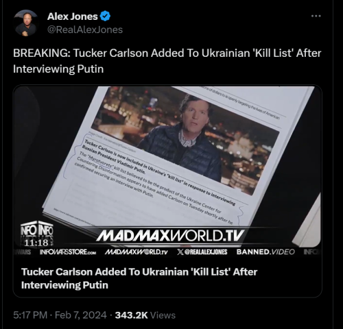Viewport: 343px width, 329px height.
Task: Open the three-dot more options menu
Action: coord(316,16)
